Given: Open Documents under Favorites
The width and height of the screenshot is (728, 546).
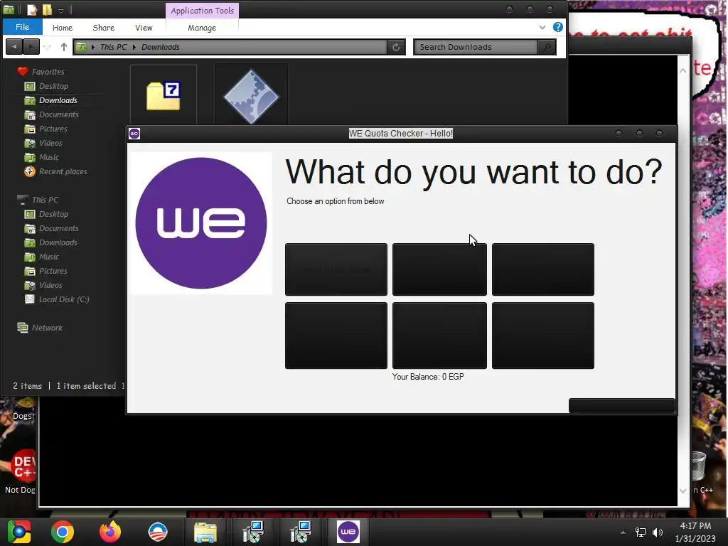Looking at the screenshot, I should click(x=51, y=114).
